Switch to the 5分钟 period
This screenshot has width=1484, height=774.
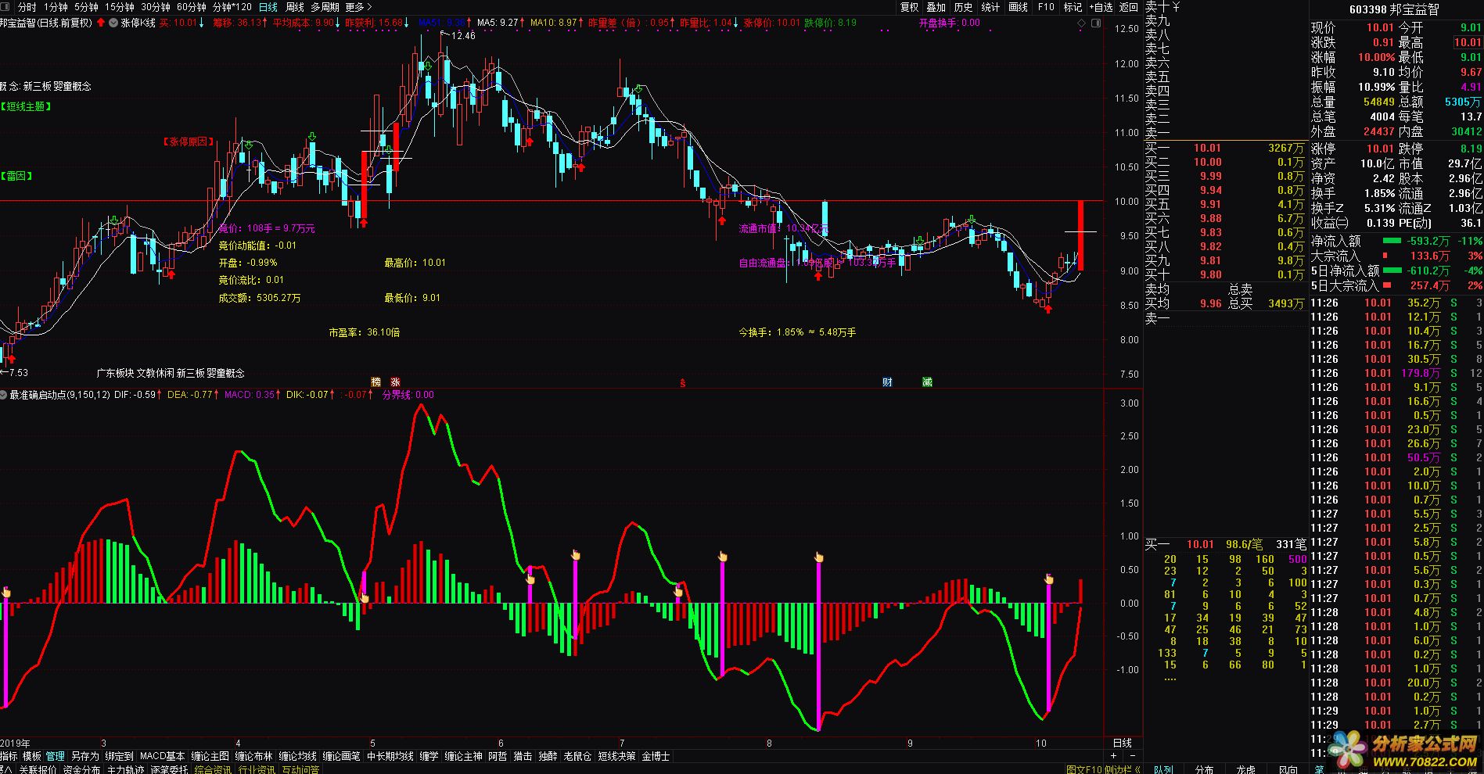pos(86,7)
